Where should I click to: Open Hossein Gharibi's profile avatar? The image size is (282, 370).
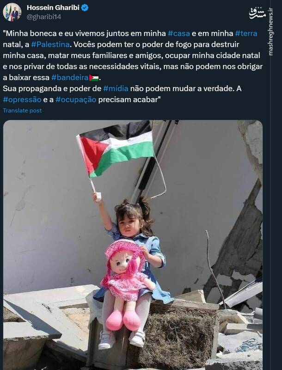(12, 12)
